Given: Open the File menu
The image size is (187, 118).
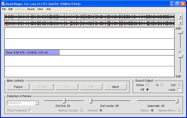Looking at the screenshot, I should coord(4,9).
